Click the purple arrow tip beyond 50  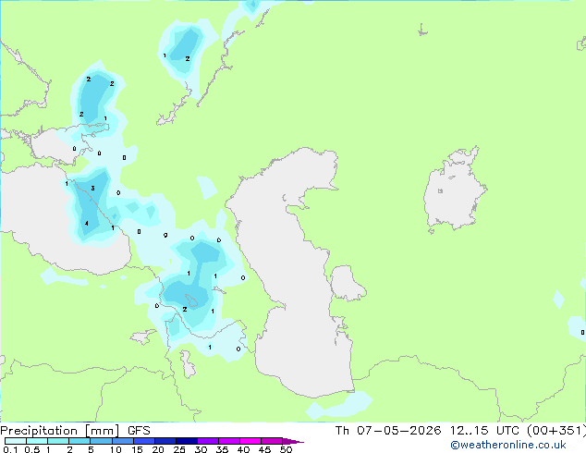point(292,441)
